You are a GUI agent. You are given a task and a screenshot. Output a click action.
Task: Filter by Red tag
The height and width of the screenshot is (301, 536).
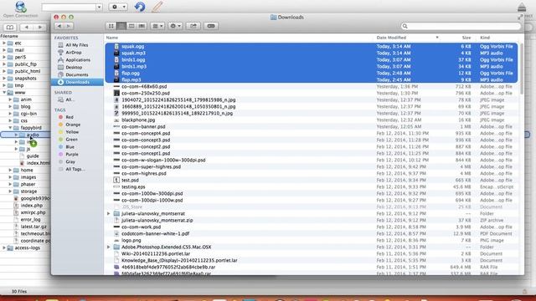coord(70,117)
